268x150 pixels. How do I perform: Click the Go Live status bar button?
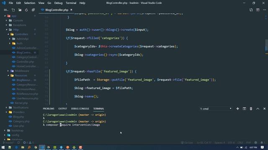click(x=187, y=142)
